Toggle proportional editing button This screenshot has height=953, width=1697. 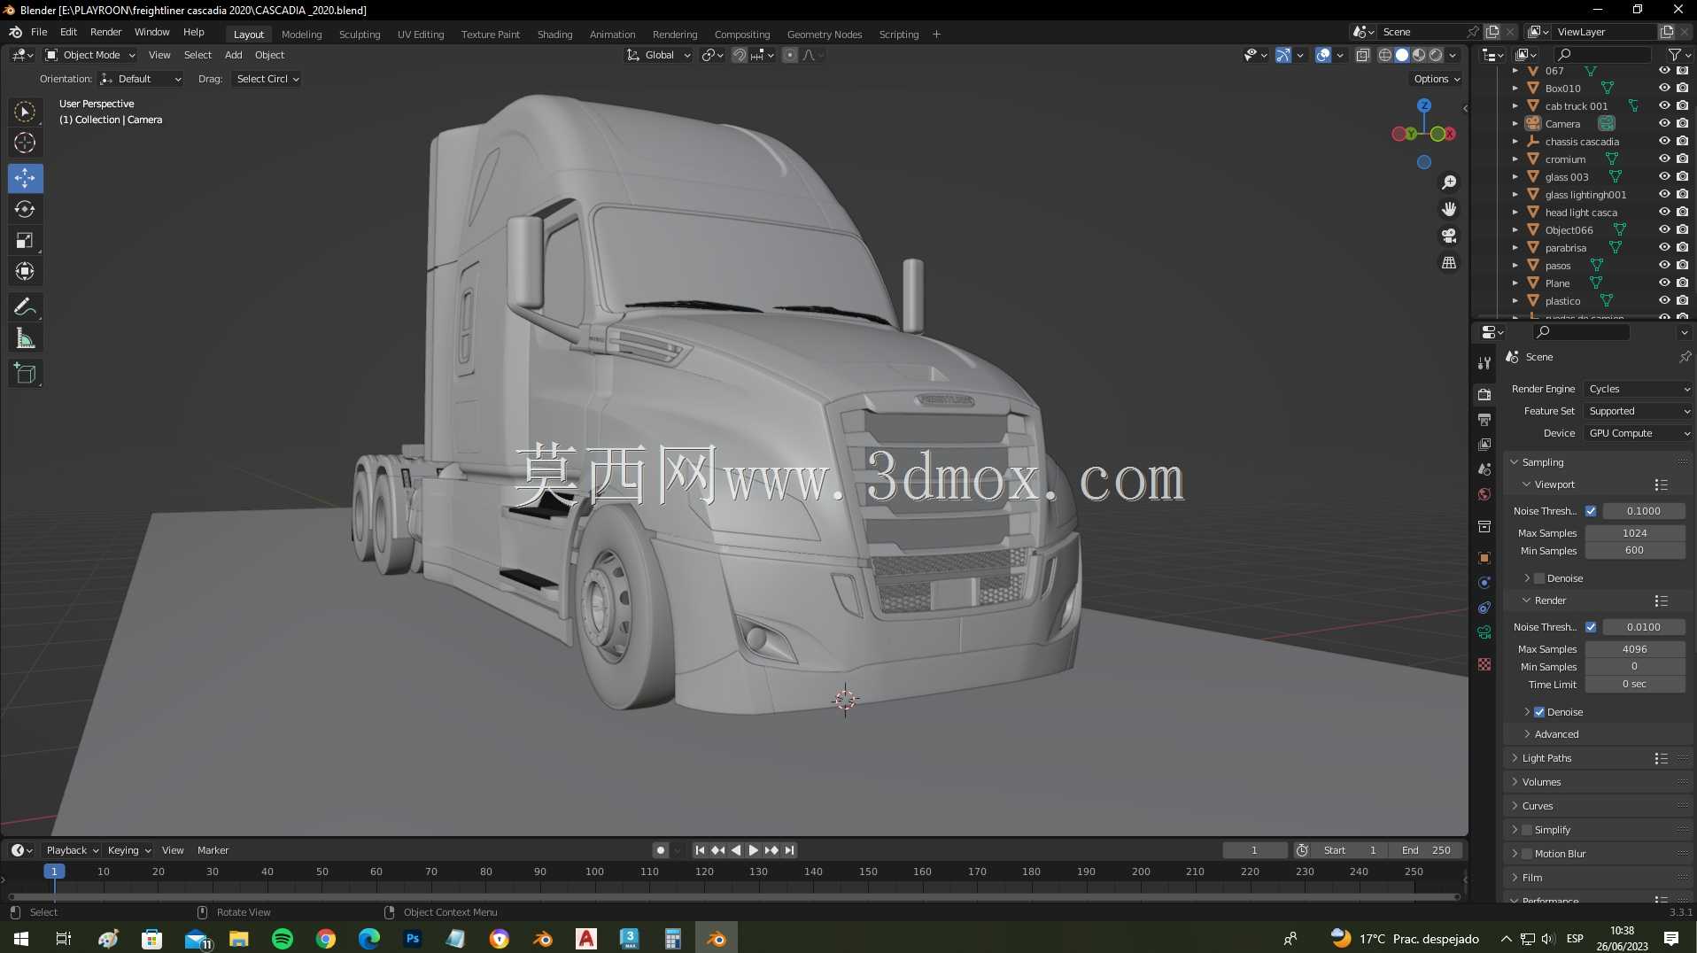790,55
